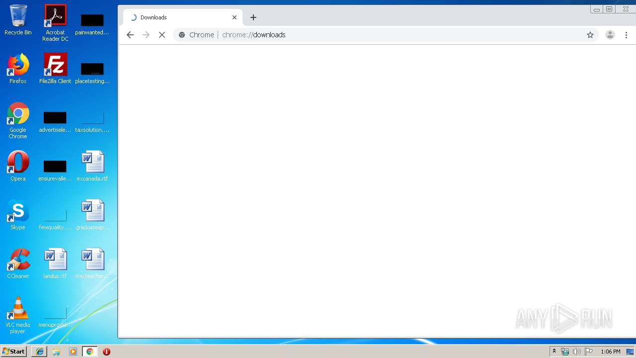Select the taxsolution... desktop file
The height and width of the screenshot is (358, 636).
click(x=92, y=121)
